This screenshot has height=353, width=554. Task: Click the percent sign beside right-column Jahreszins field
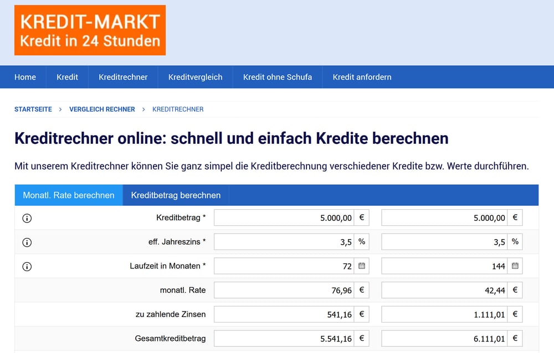click(515, 242)
